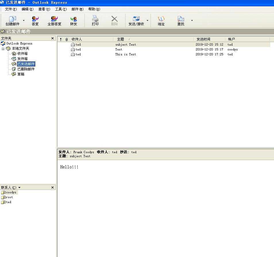Click the 已发送邮件 folder banner title
This screenshot has height=257, width=274.
tap(18, 32)
